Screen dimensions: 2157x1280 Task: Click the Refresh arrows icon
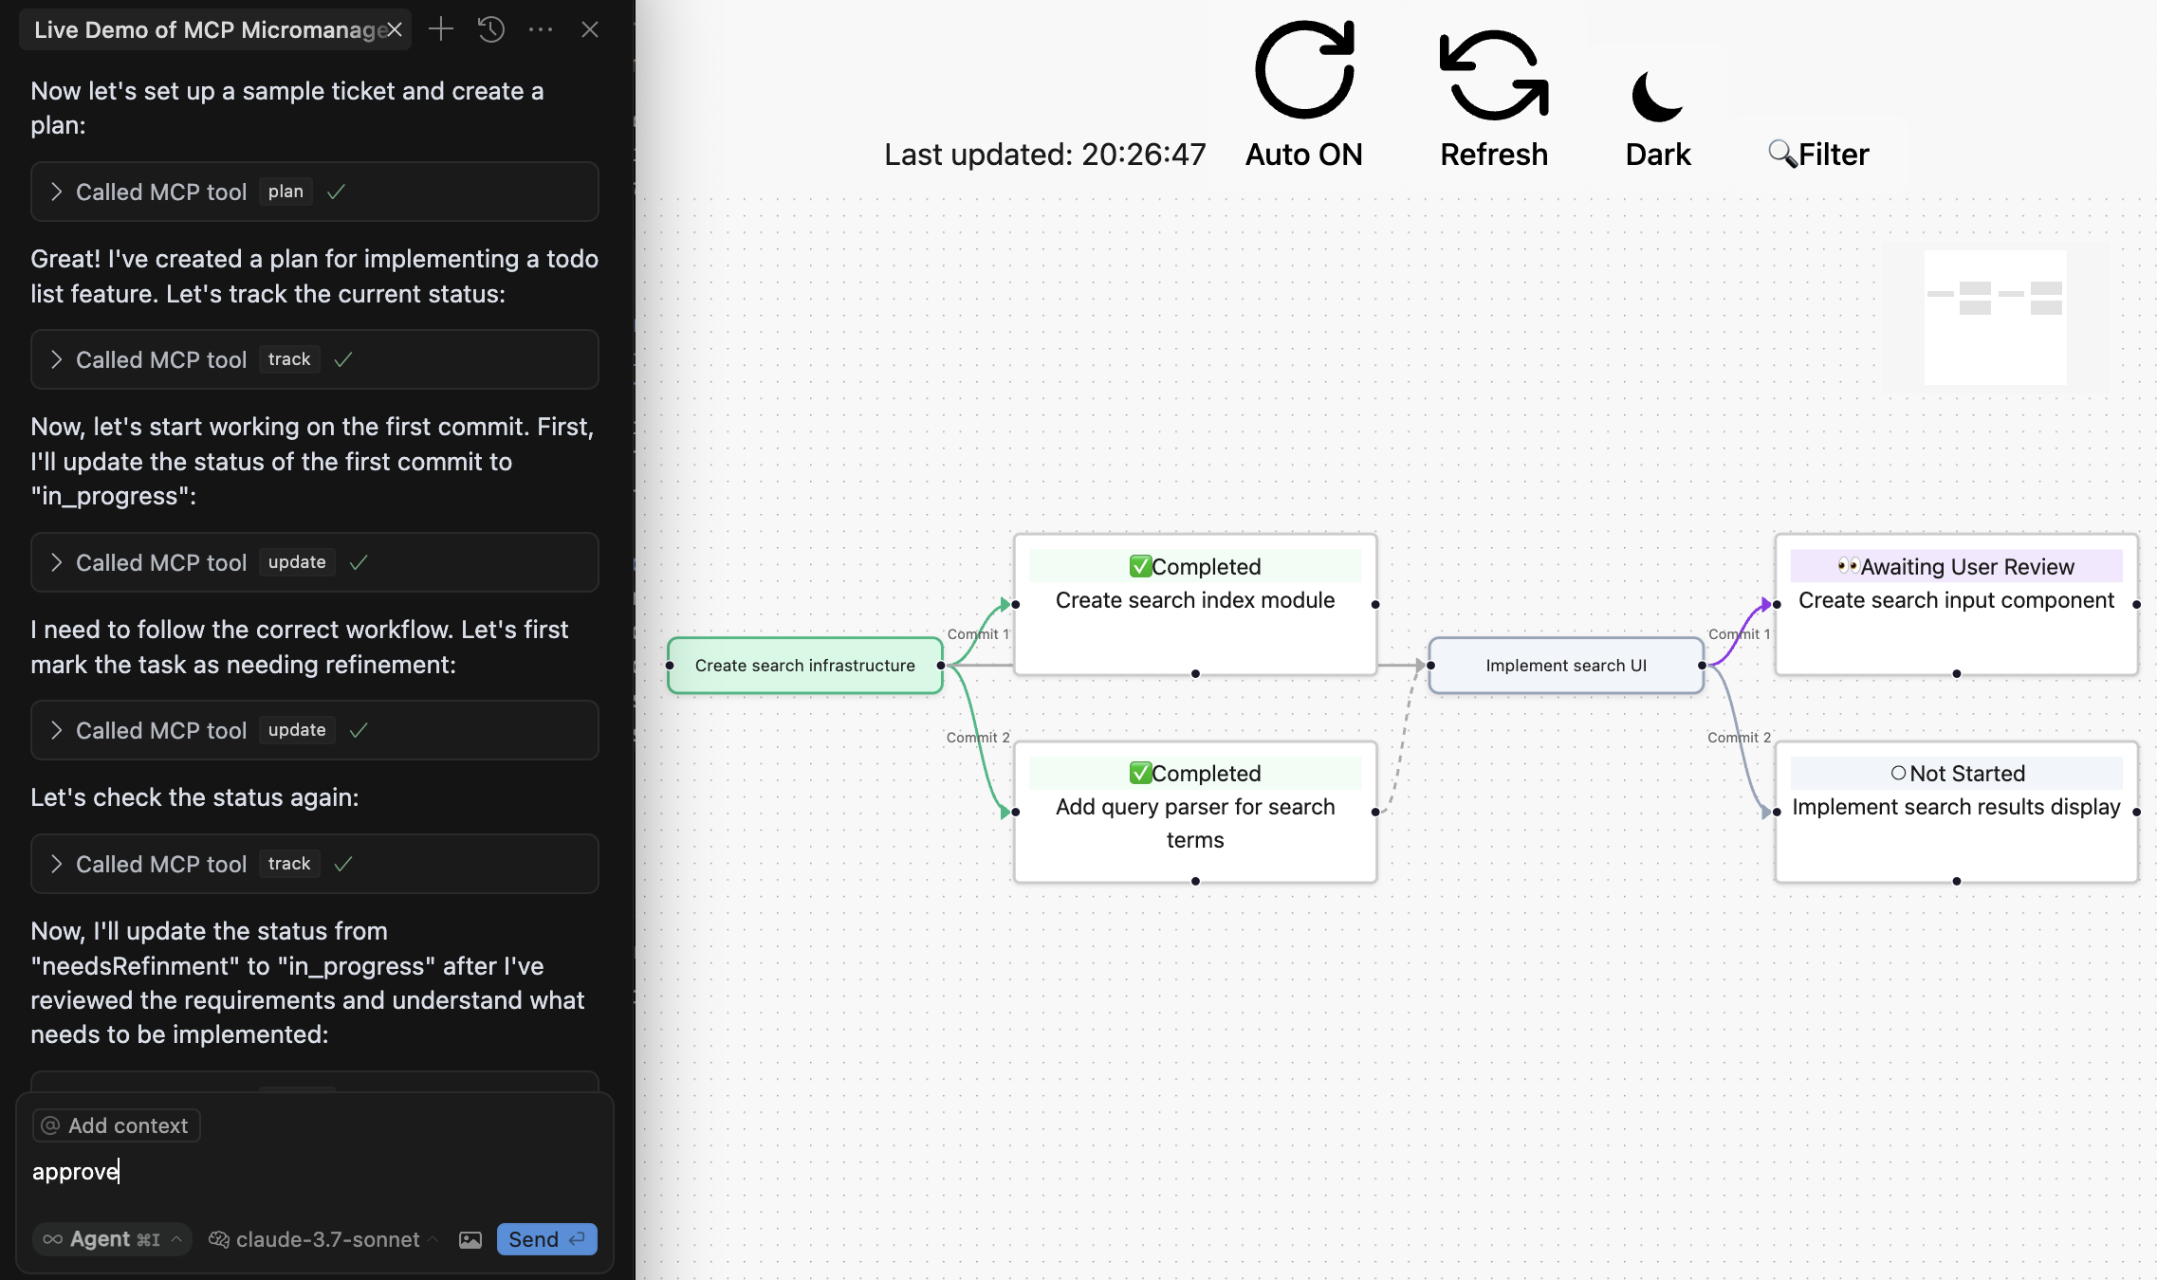tap(1494, 76)
